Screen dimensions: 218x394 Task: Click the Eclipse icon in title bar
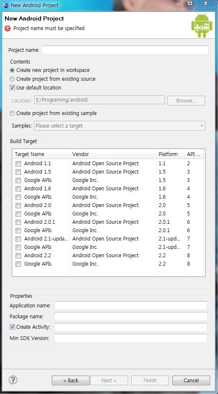5,5
